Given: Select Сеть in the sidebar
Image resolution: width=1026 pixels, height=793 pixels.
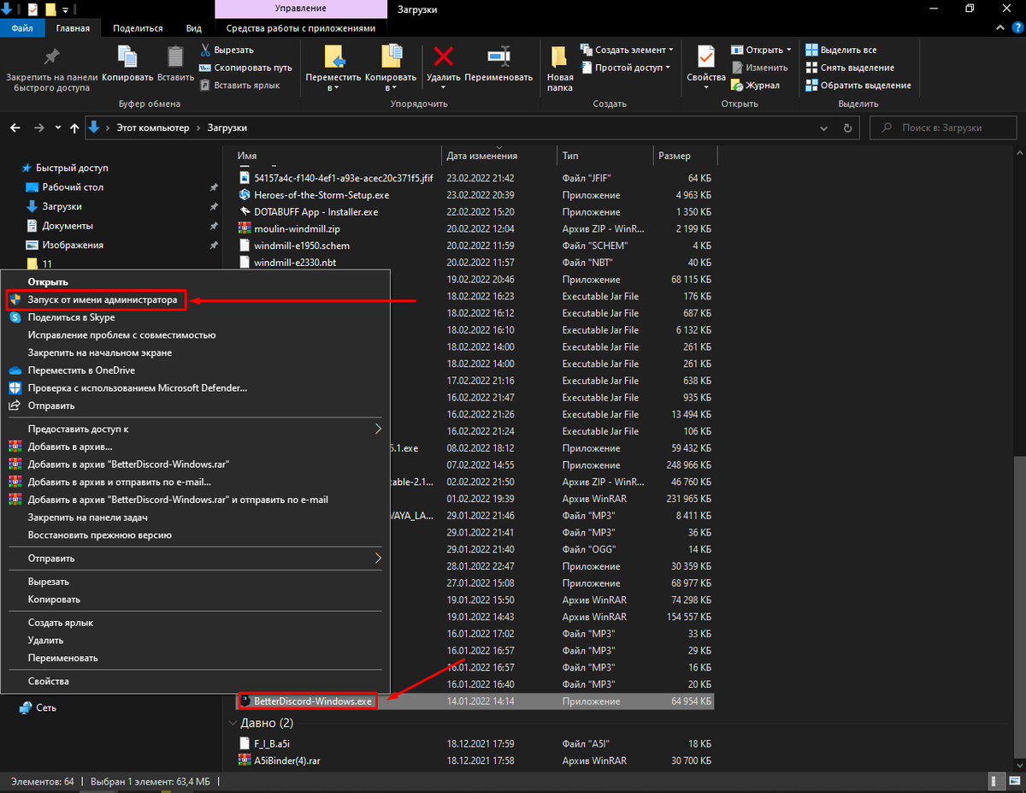Looking at the screenshot, I should (x=45, y=707).
